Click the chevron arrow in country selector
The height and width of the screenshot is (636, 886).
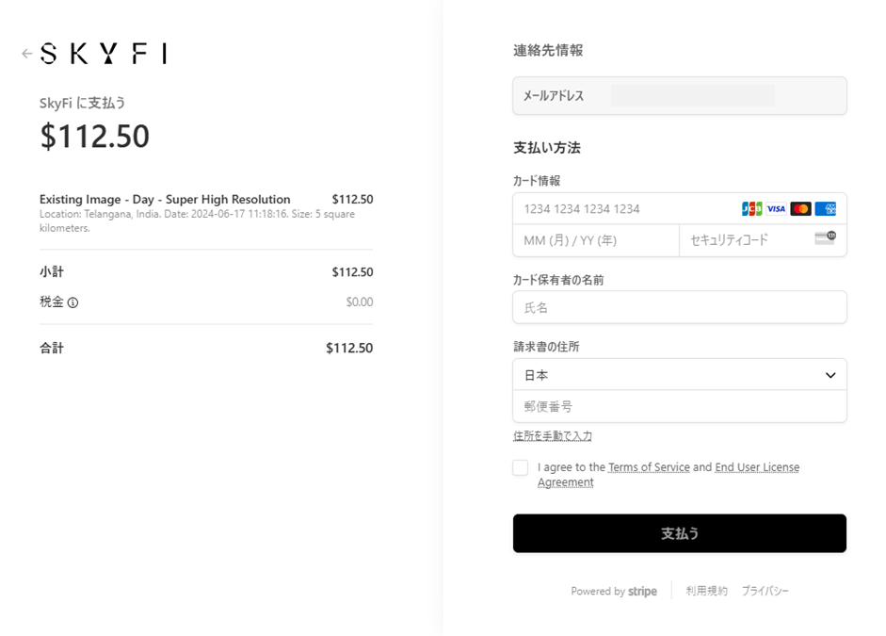(x=830, y=375)
